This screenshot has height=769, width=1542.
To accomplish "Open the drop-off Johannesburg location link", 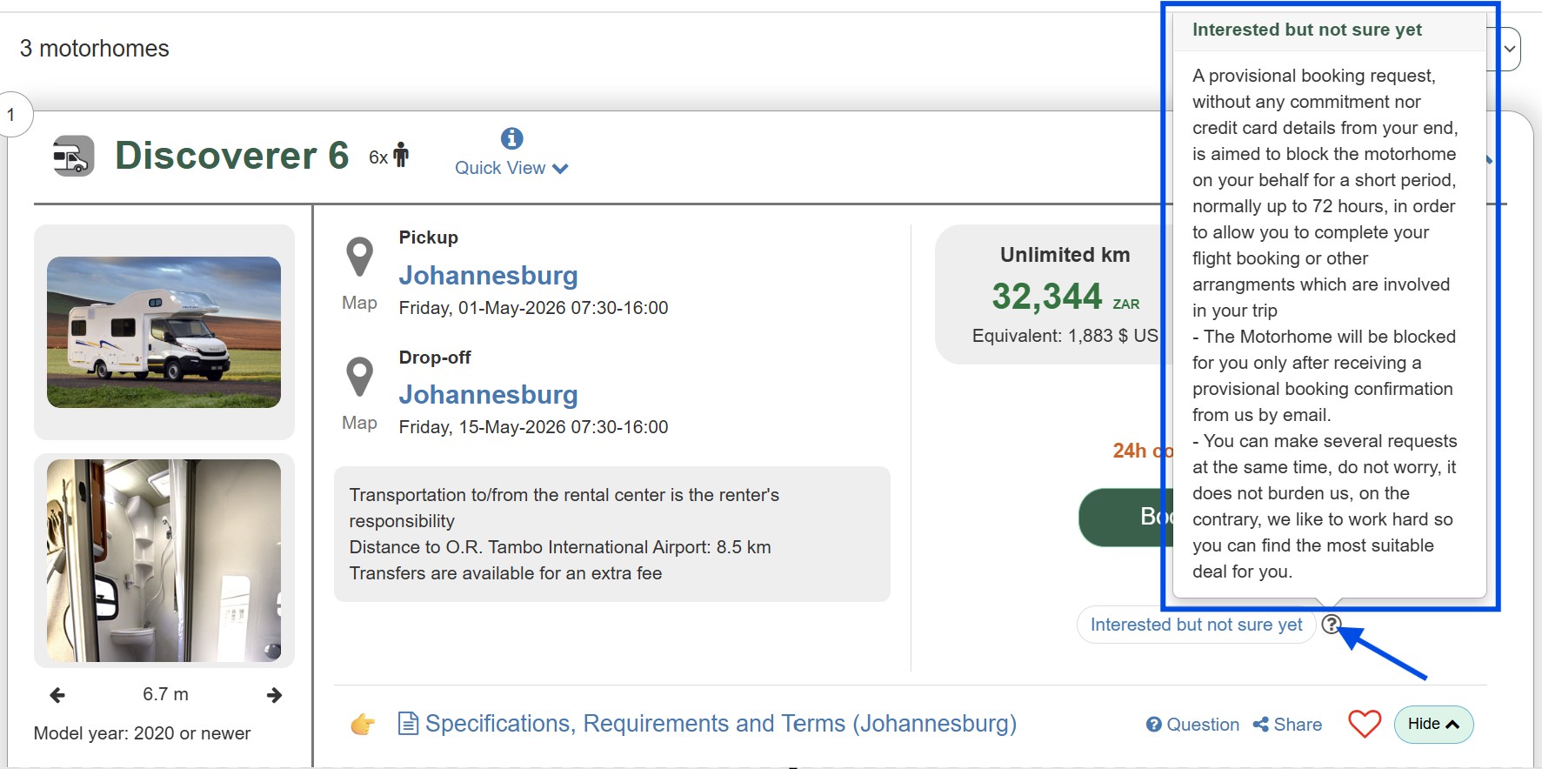I will (x=488, y=395).
